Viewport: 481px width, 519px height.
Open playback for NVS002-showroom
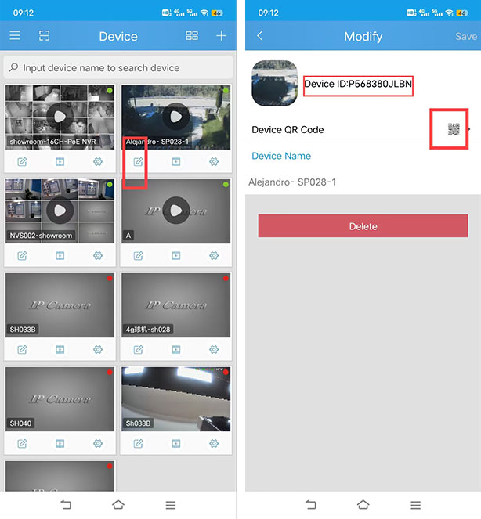[x=60, y=255]
